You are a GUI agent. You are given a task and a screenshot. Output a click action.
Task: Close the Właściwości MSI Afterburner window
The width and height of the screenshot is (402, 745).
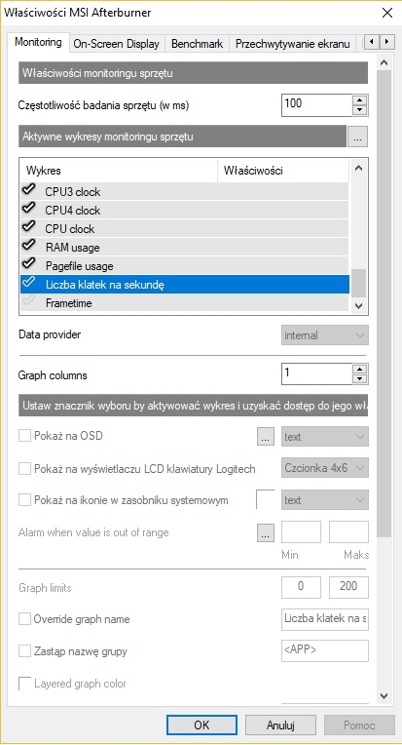tap(386, 13)
